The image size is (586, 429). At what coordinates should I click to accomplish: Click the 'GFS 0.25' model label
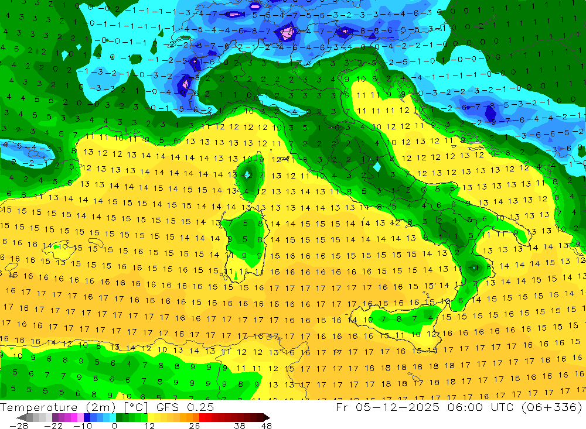(185, 407)
